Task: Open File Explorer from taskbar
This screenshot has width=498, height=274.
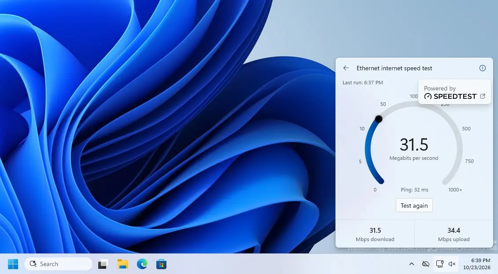Action: 122,264
